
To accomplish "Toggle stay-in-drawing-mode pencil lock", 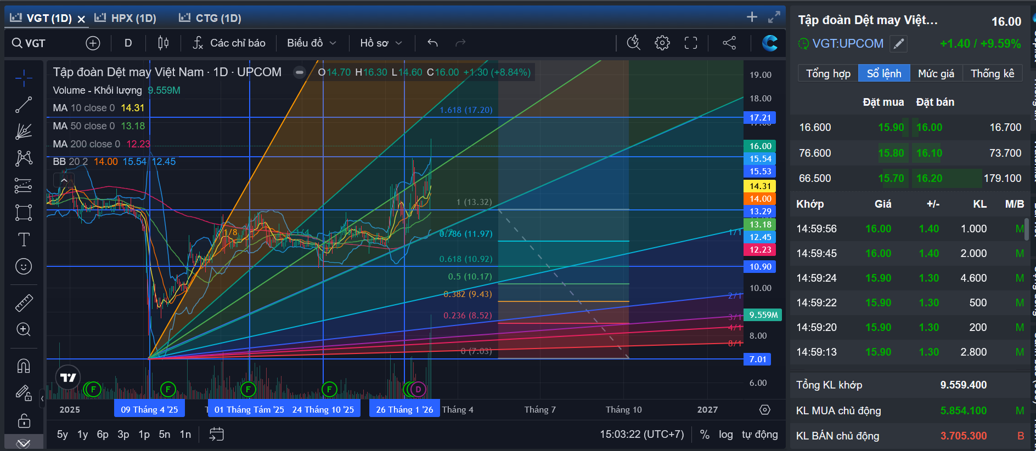I will point(24,392).
